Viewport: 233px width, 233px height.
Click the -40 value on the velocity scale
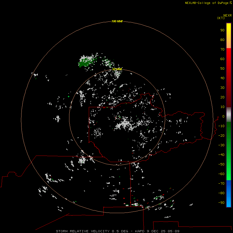[x=221, y=155]
